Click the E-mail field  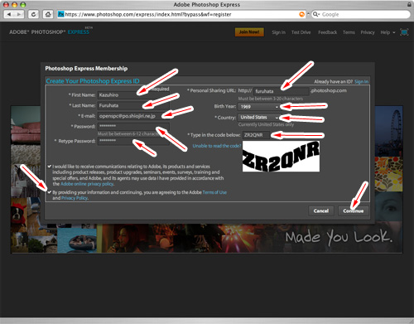point(133,116)
